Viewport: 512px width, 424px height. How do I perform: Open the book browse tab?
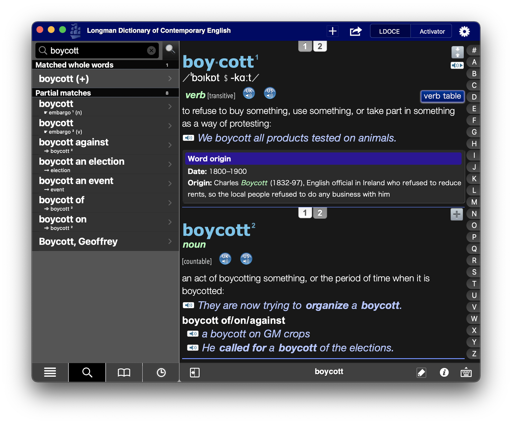point(124,372)
